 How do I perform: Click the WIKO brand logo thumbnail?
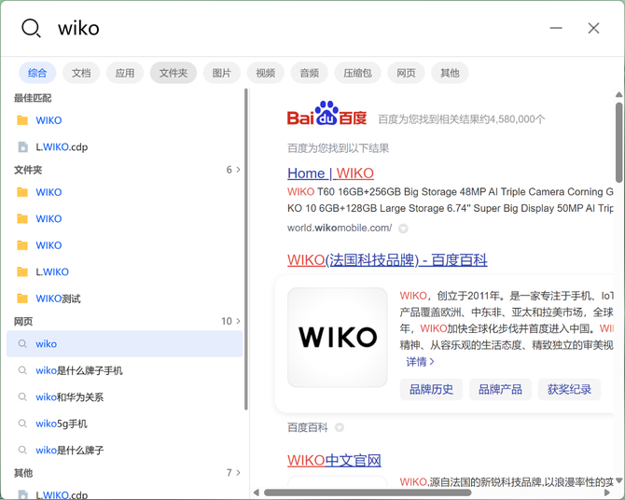[x=337, y=338]
